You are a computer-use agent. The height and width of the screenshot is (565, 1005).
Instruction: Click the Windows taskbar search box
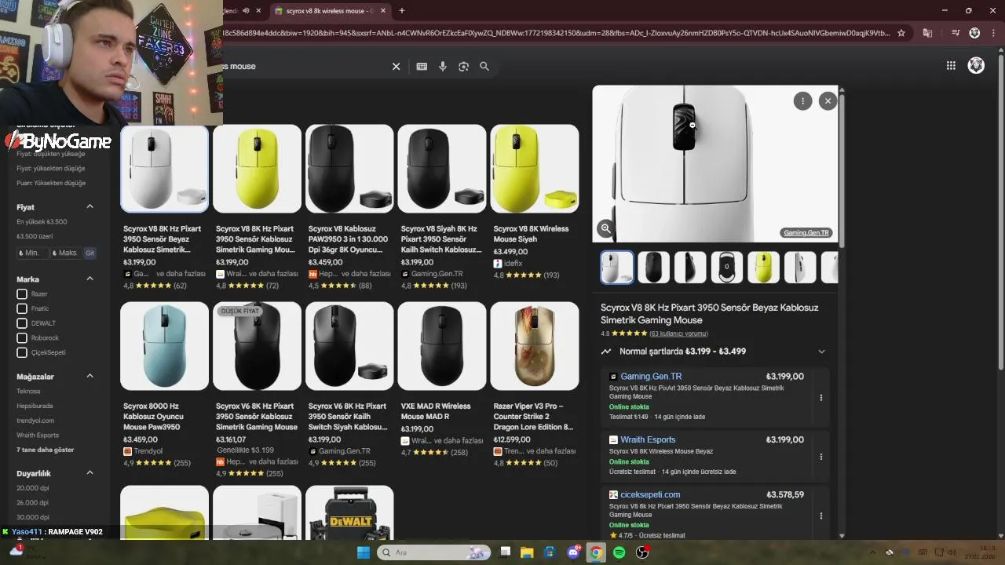click(x=433, y=552)
